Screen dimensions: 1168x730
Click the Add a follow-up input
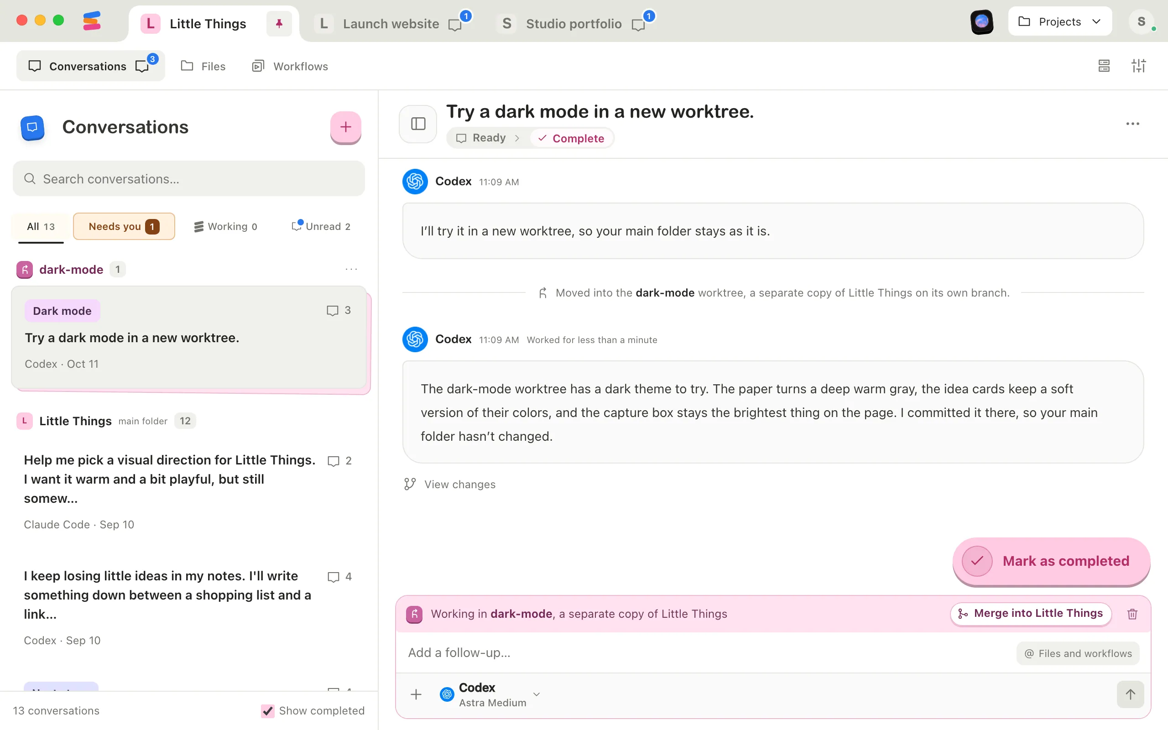click(706, 653)
